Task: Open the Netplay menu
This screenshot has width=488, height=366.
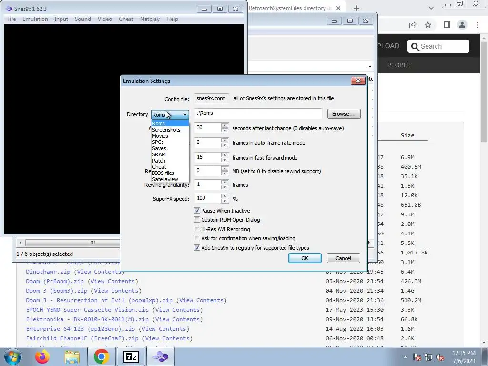Action: tap(150, 19)
